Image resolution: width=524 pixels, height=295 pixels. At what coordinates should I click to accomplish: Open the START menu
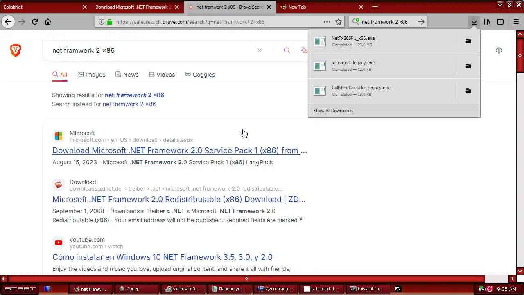coord(20,289)
